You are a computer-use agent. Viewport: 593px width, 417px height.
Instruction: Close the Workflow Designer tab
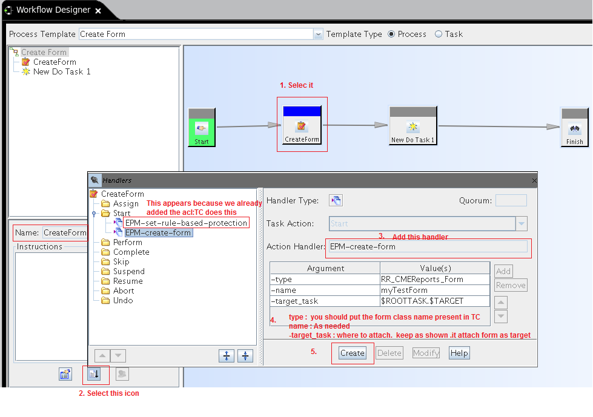[98, 11]
